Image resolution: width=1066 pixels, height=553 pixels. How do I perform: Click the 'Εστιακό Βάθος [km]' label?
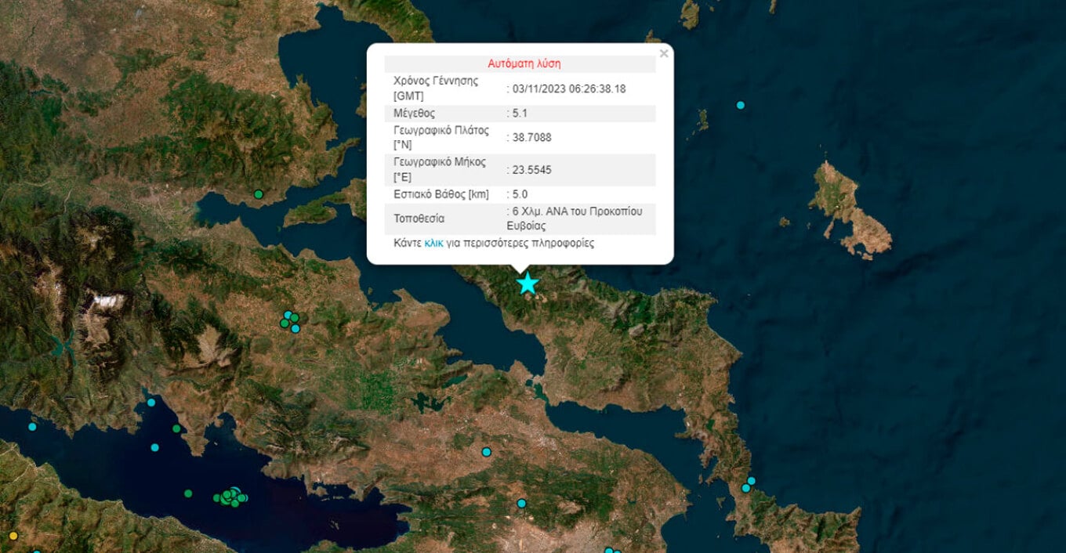[441, 194]
